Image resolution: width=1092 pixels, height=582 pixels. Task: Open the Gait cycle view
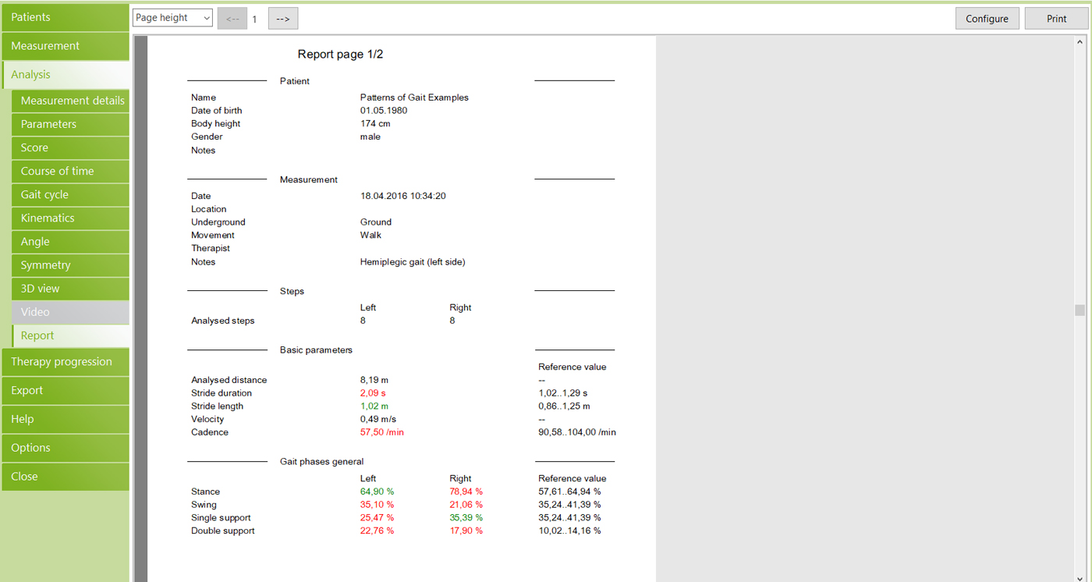click(x=70, y=194)
